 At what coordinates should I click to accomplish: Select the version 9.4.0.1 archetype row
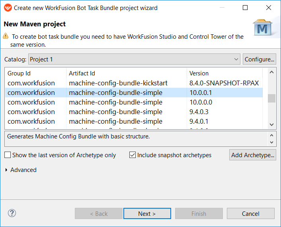pyautogui.click(x=134, y=121)
